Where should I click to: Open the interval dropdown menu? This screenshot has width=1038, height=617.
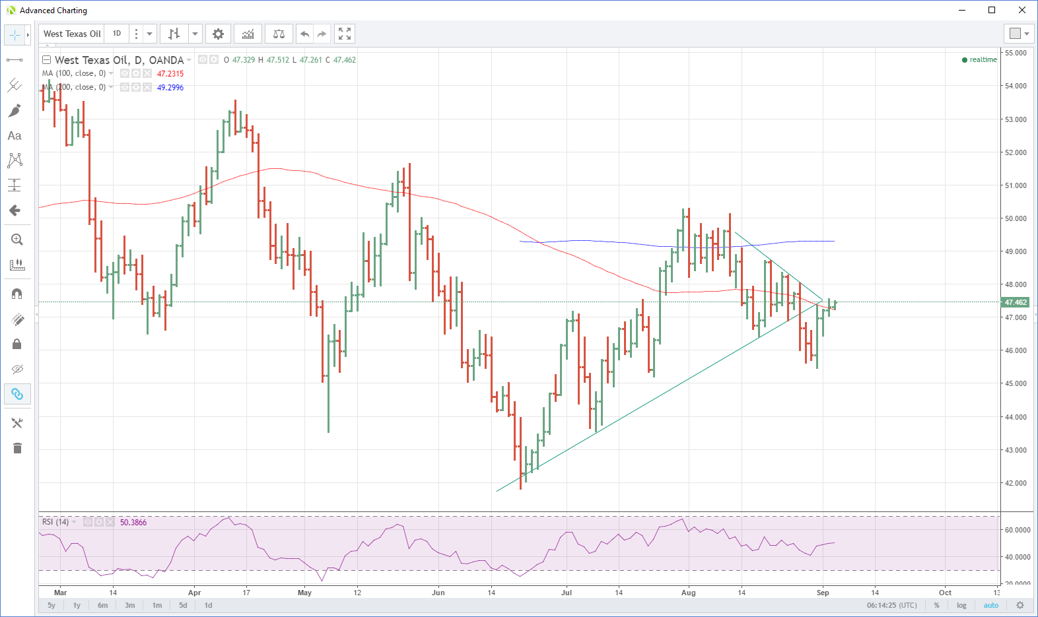coord(150,34)
